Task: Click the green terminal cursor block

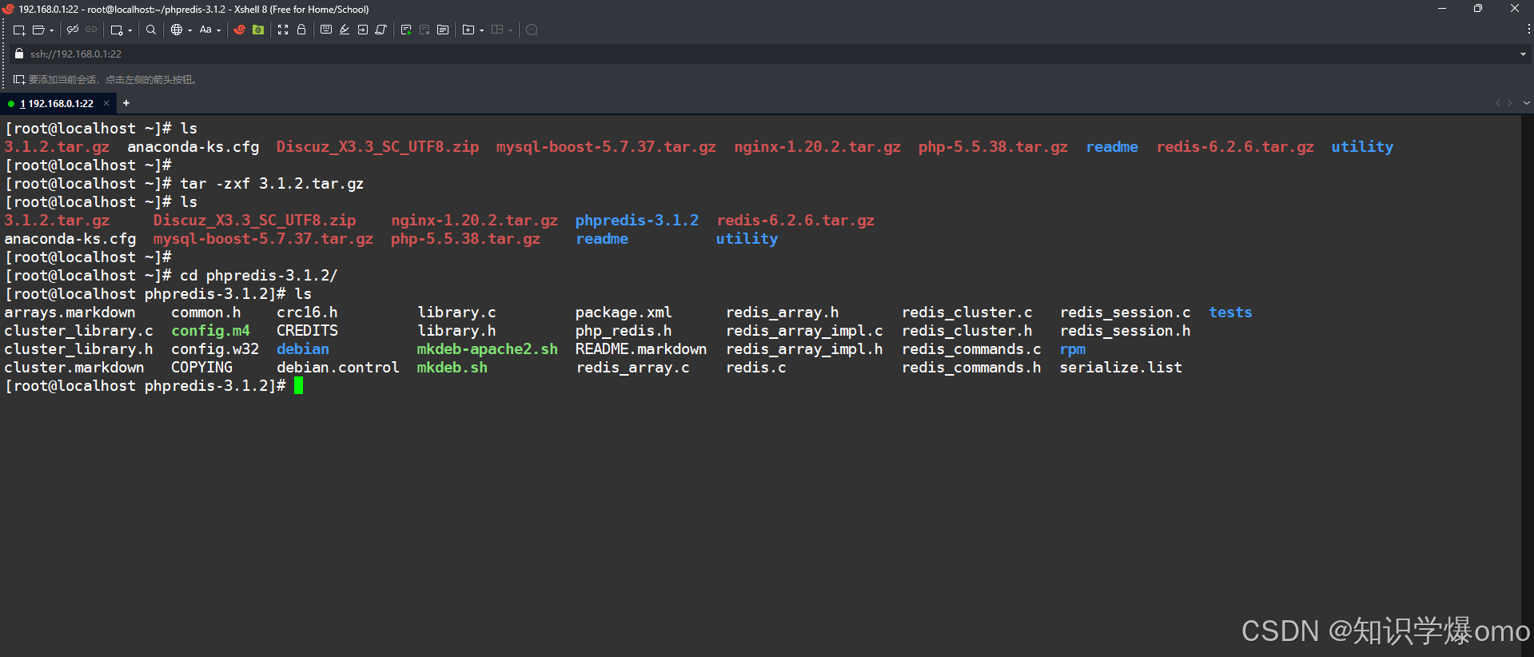Action: coord(299,385)
